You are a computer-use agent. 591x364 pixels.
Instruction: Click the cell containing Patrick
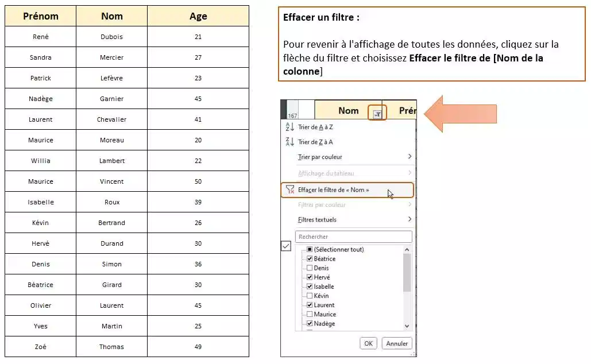tap(41, 78)
